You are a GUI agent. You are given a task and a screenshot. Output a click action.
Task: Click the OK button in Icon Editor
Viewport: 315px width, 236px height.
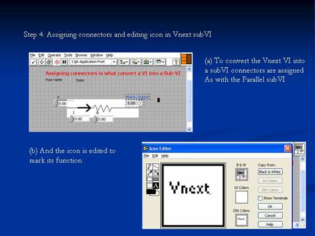tap(270, 206)
